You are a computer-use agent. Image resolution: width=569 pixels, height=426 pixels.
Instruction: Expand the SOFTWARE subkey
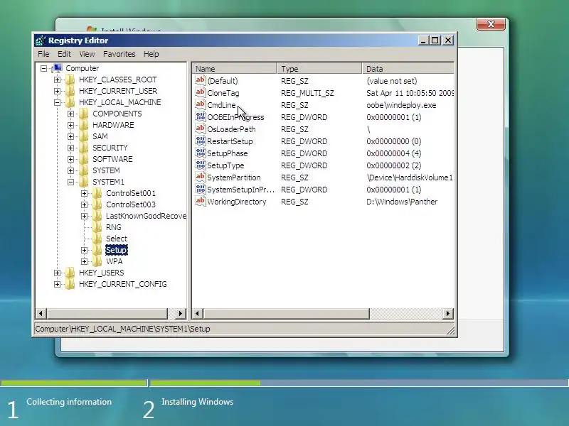pos(70,159)
